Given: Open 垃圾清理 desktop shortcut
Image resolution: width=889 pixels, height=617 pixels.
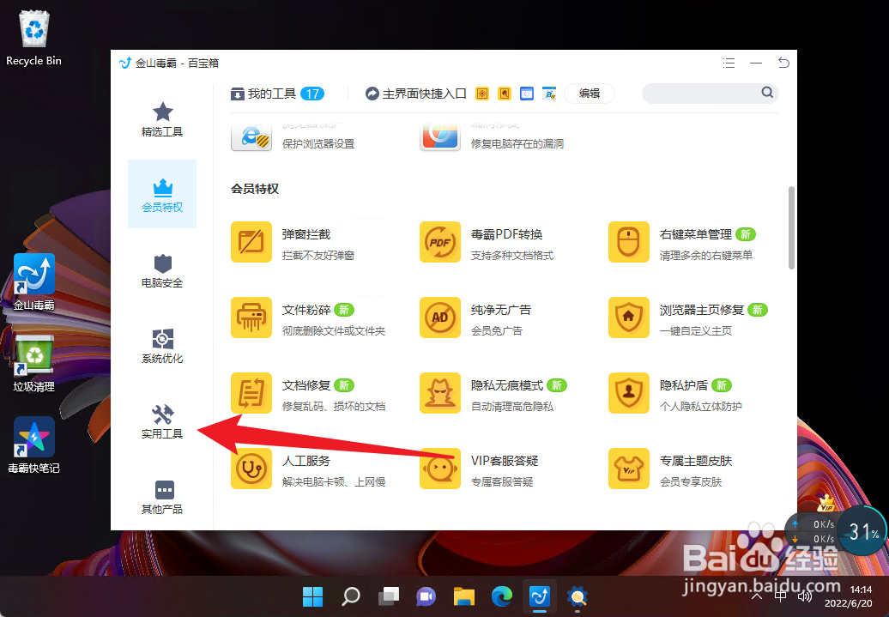Looking at the screenshot, I should pos(34,363).
